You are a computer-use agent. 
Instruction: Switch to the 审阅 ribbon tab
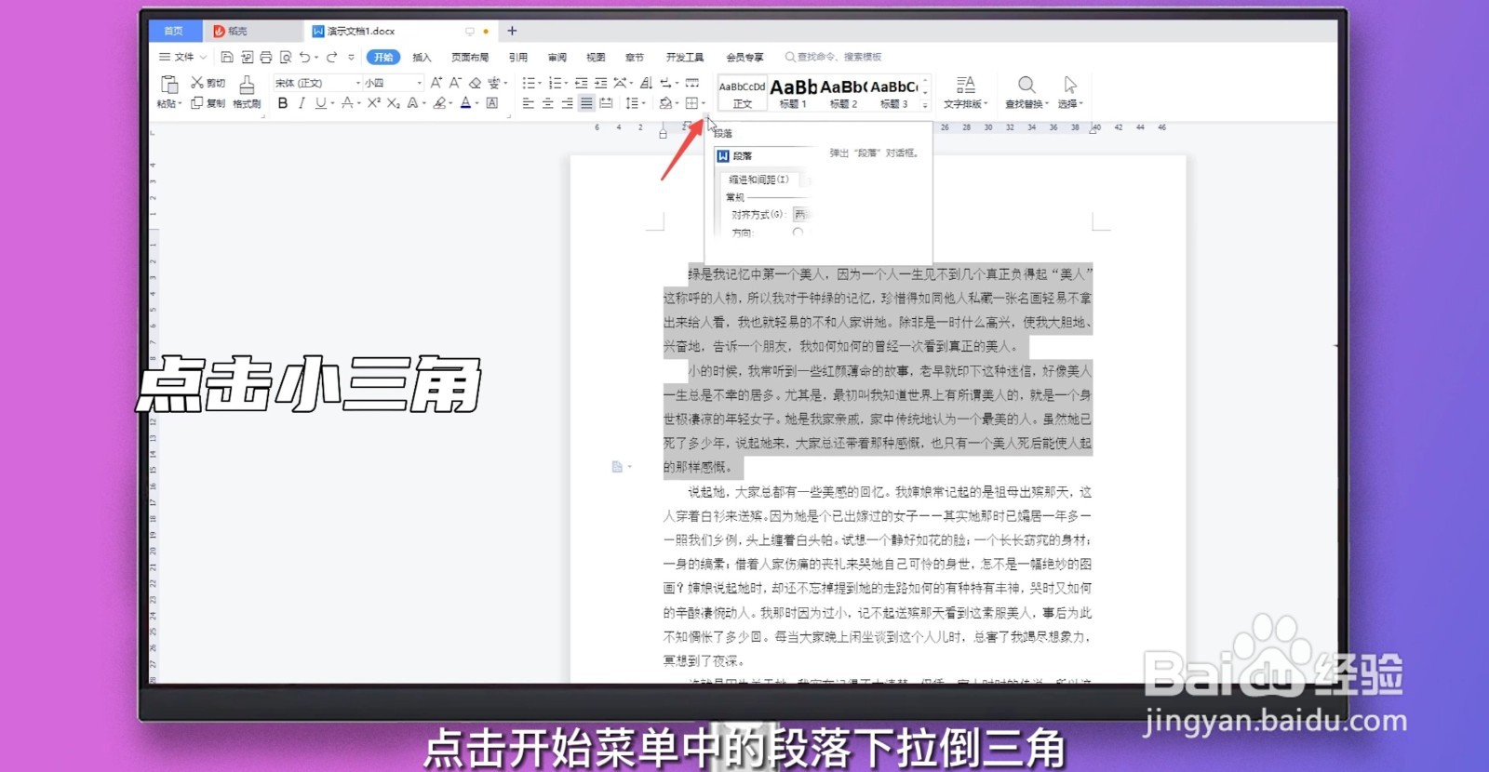(x=557, y=57)
